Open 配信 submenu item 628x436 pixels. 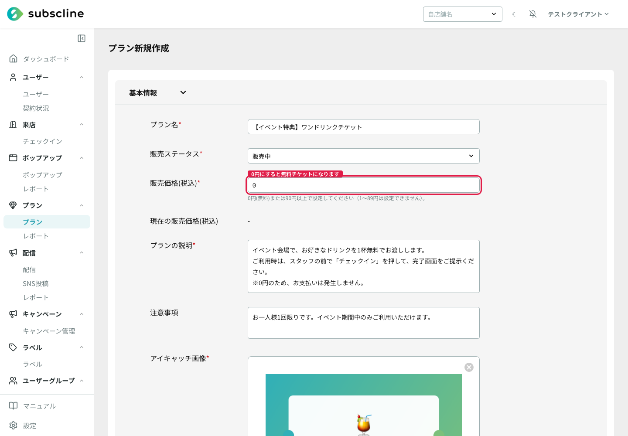(29, 269)
